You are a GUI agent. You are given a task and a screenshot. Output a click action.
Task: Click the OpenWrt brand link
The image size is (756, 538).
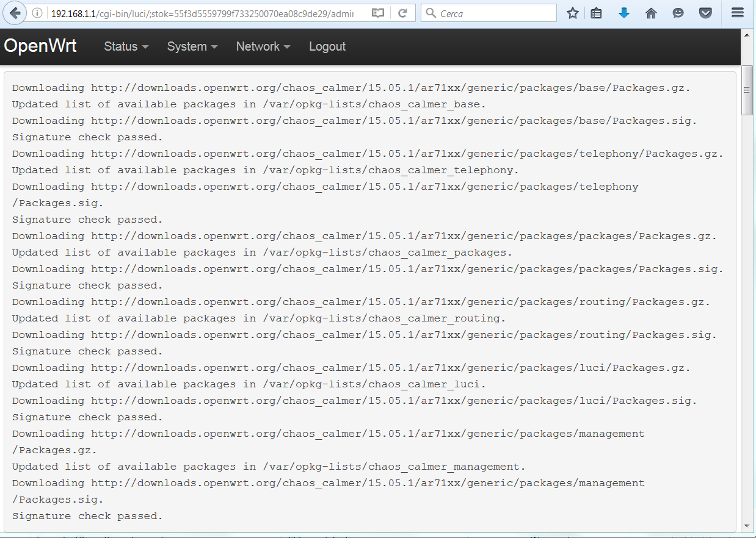click(40, 46)
